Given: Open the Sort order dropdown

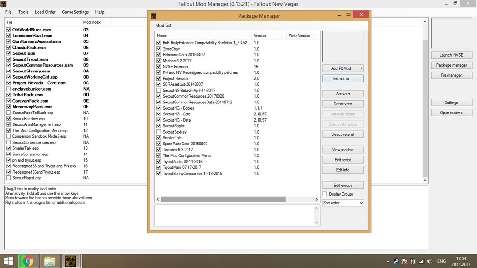Looking at the screenshot, I should point(343,203).
